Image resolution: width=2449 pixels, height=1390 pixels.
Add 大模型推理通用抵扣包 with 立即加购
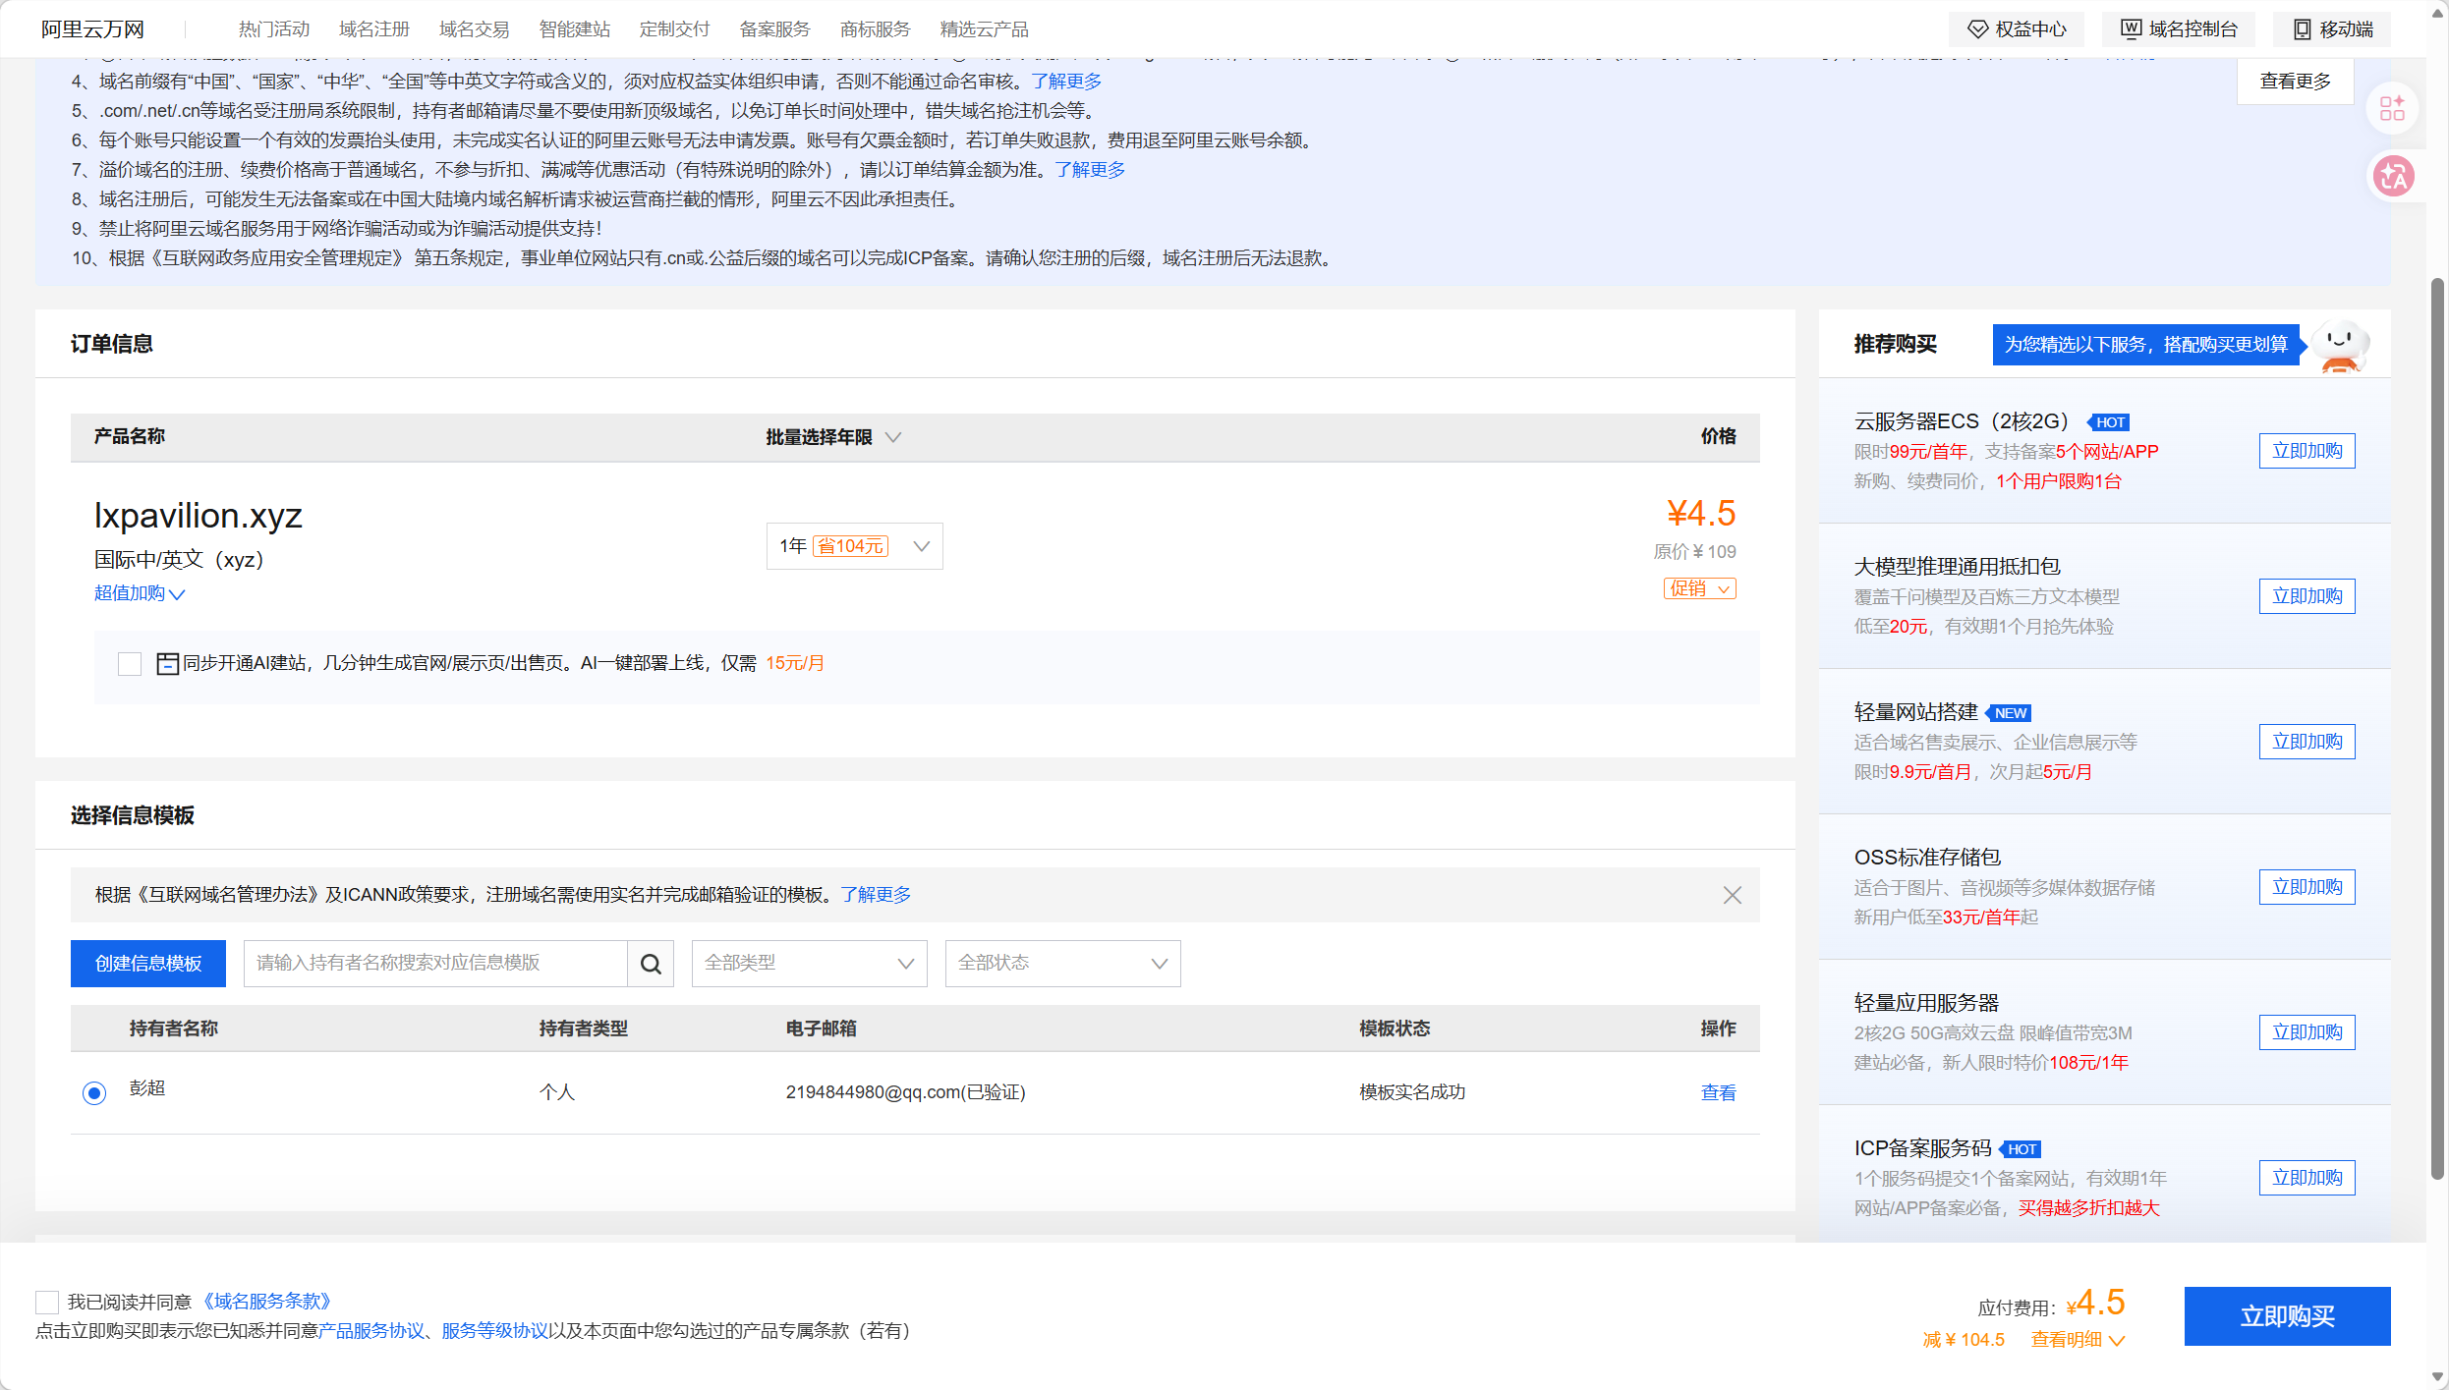point(2307,596)
